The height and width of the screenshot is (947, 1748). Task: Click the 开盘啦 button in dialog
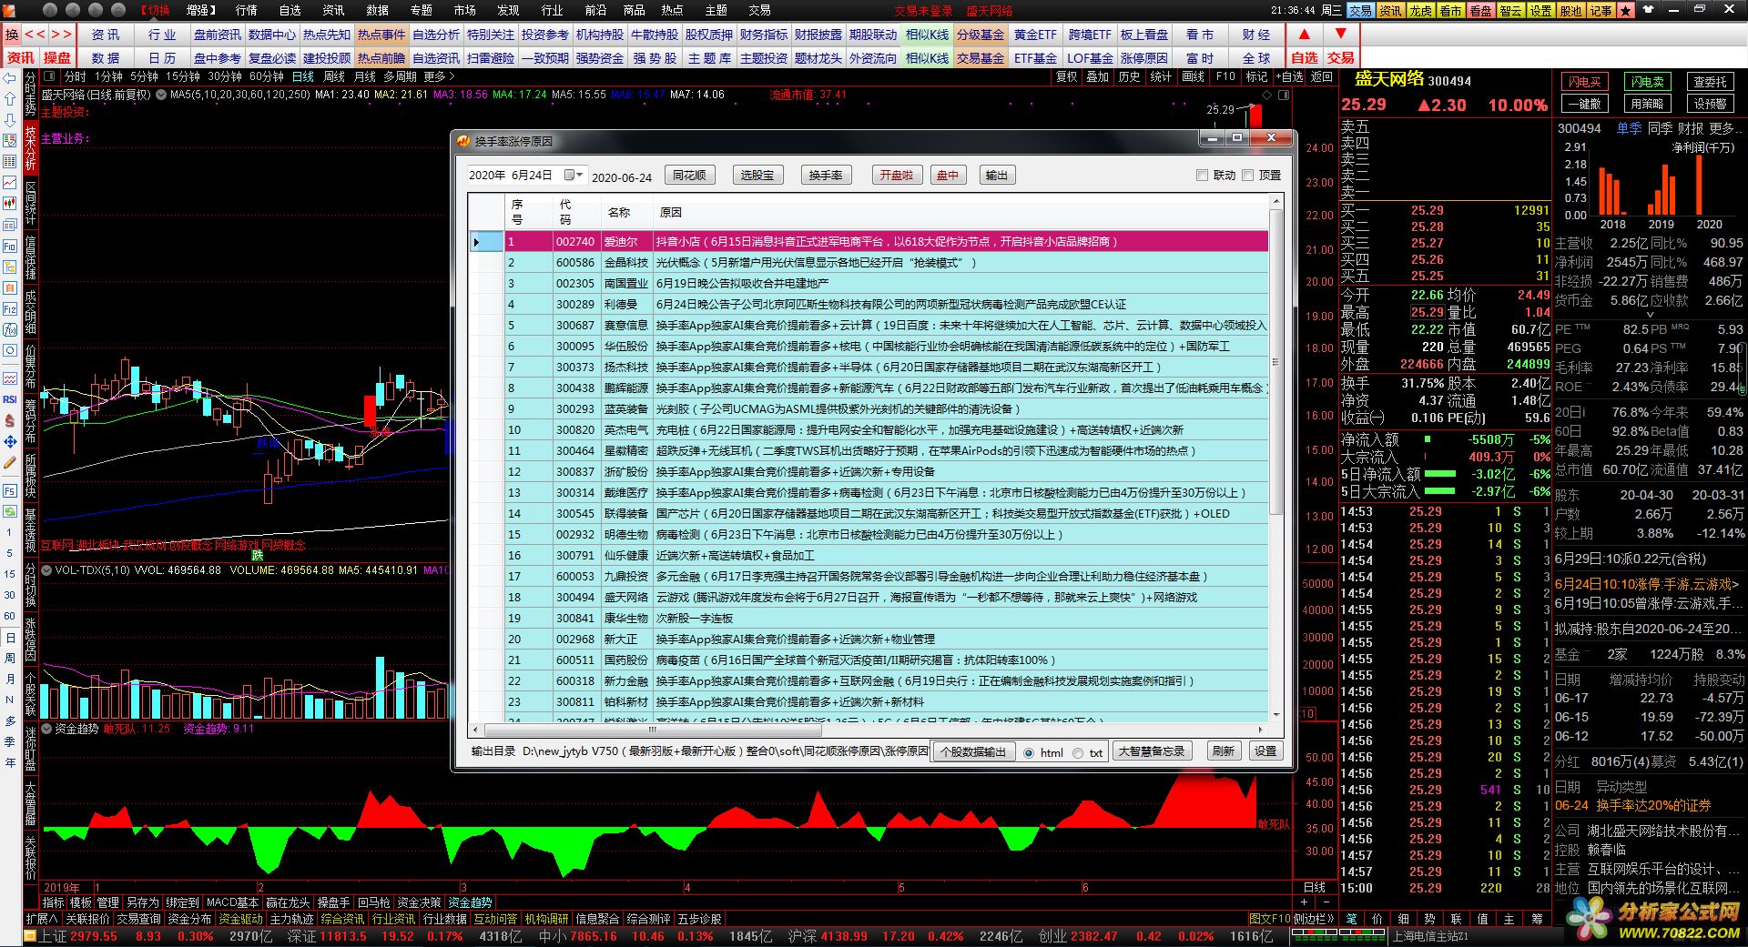pos(896,176)
